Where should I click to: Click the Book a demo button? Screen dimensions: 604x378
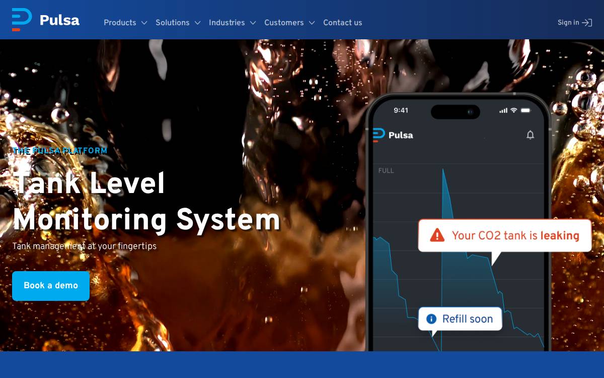[51, 286]
